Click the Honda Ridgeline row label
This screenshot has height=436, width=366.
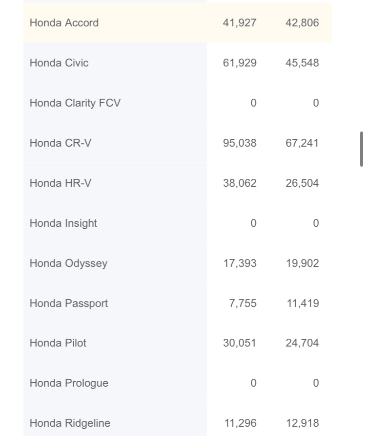point(70,423)
